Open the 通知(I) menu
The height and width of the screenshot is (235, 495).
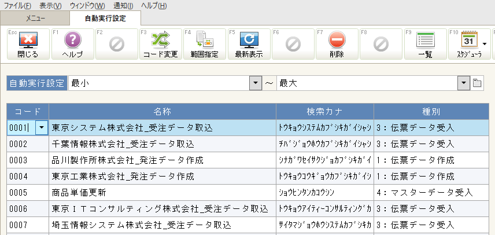coord(123,5)
